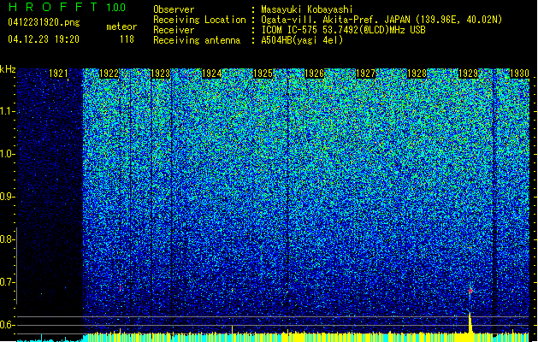This screenshot has width=538, height=342.
Task: Click the HROFFT 1.0.0 title text
Action: [x=67, y=7]
